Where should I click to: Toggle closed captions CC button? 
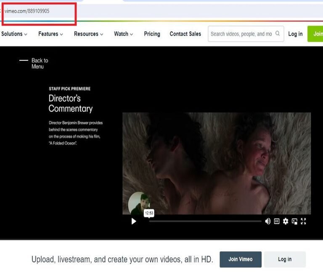click(277, 221)
